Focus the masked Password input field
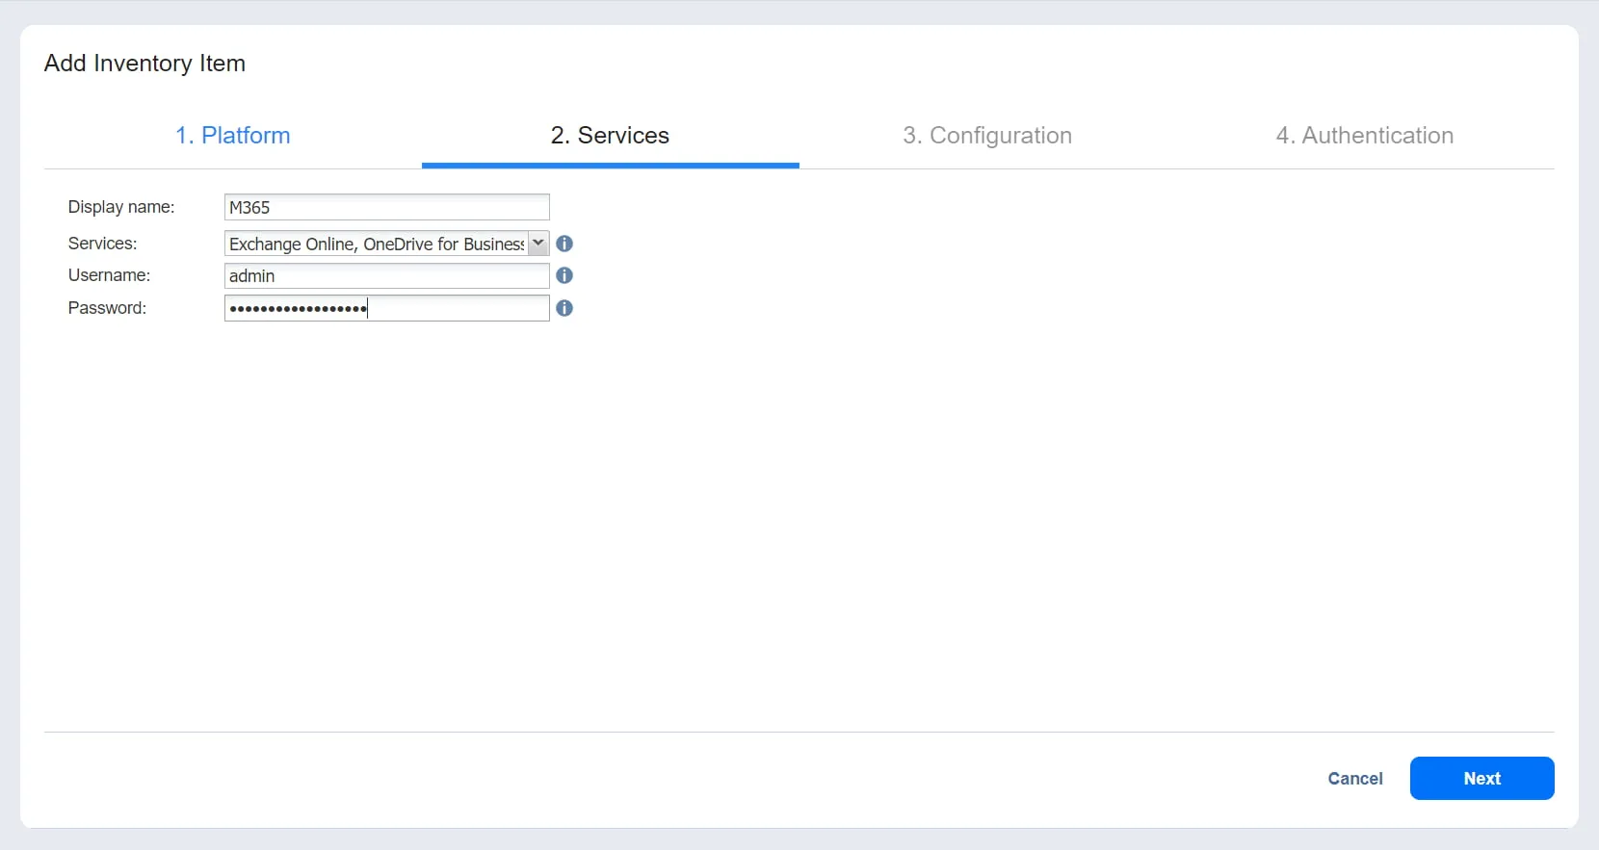This screenshot has height=850, width=1599. (x=386, y=308)
